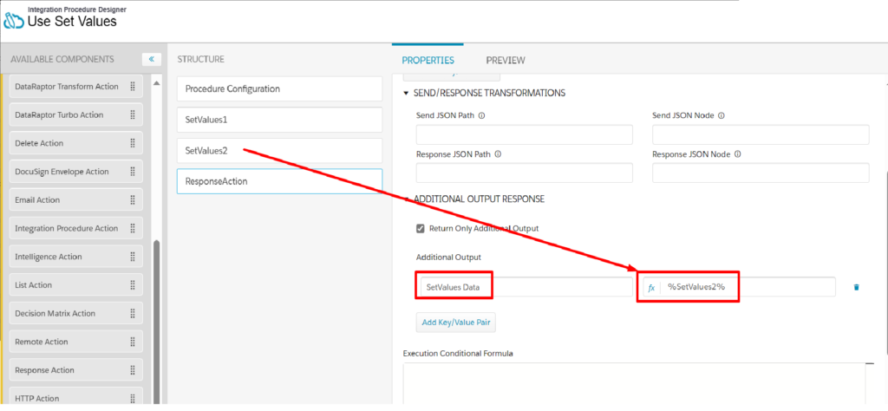Click the Execution Conditional Formula box
The width and height of the screenshot is (888, 411).
634,384
